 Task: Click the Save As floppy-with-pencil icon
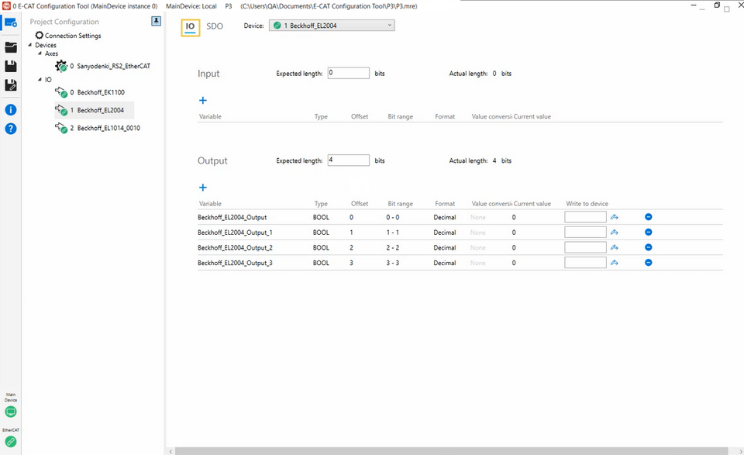pyautogui.click(x=11, y=85)
